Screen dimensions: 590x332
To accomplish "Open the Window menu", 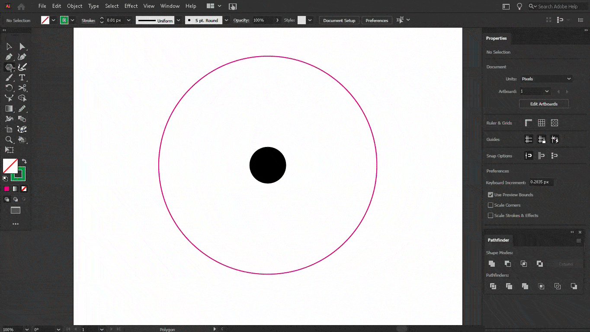I will coord(170,6).
